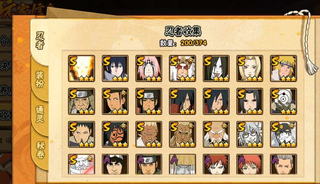Select the blonde Minato ninja card

[284, 68]
